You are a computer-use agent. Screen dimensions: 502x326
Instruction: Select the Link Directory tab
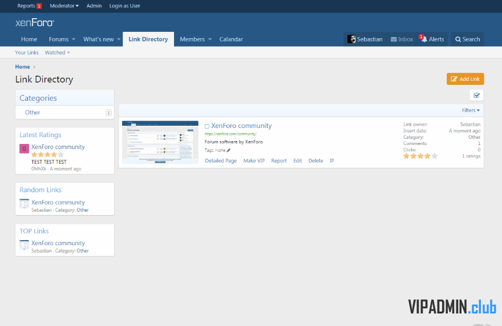148,39
